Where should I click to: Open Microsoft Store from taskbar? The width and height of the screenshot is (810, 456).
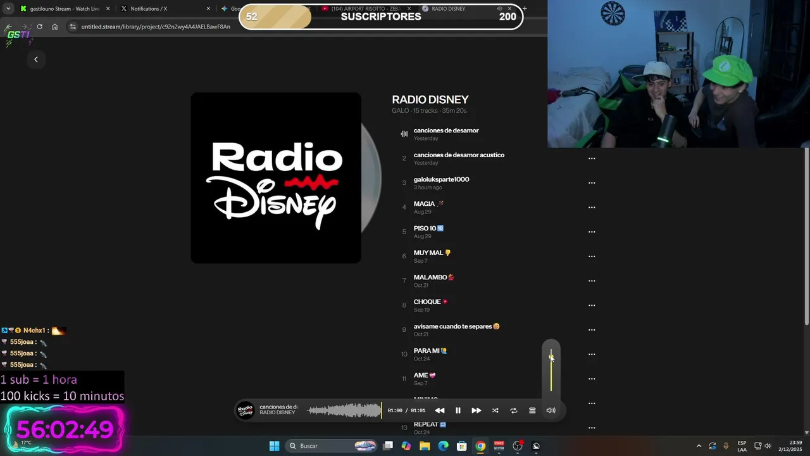pos(462,446)
